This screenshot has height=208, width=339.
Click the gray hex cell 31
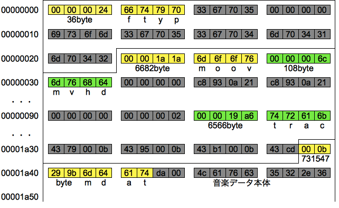(322, 34)
